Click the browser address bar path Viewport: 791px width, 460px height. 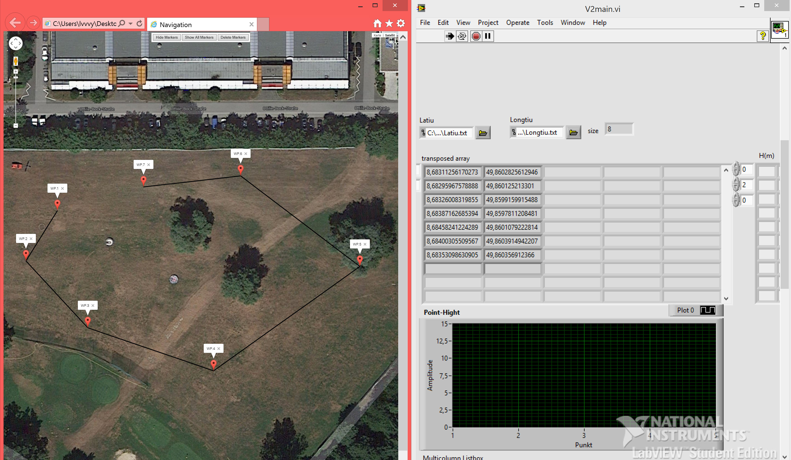84,23
